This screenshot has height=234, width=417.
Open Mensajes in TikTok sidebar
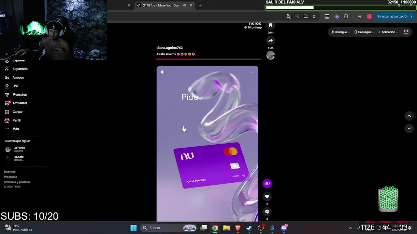pos(16,95)
